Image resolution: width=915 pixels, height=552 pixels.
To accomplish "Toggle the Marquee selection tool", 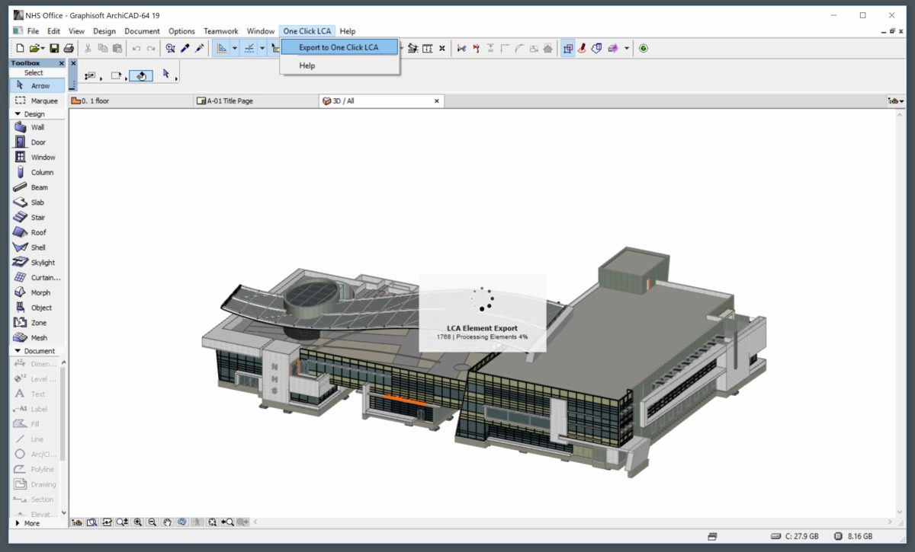I will 37,101.
